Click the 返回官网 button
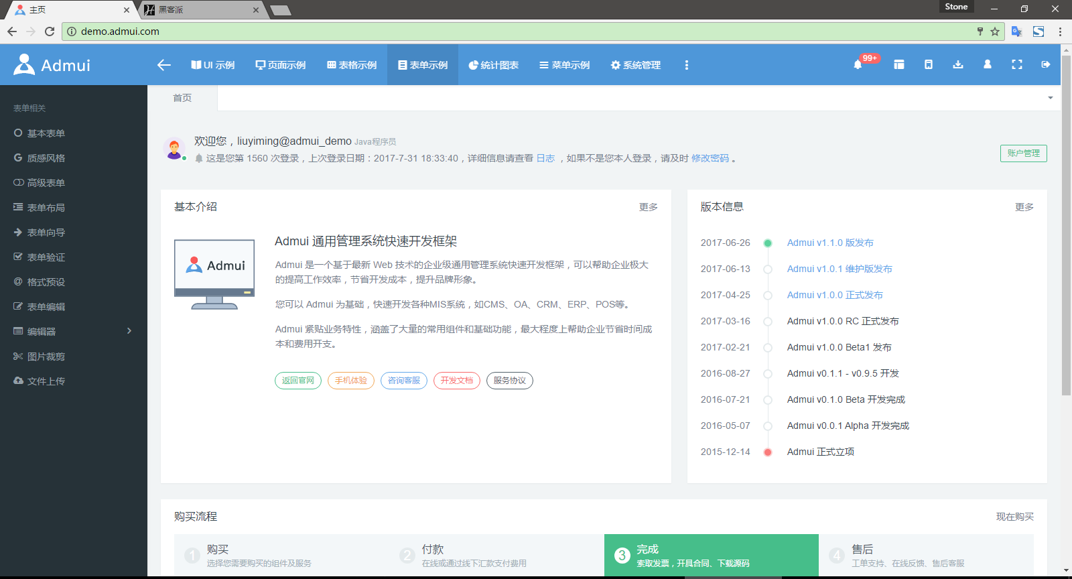1072x579 pixels. pos(298,381)
